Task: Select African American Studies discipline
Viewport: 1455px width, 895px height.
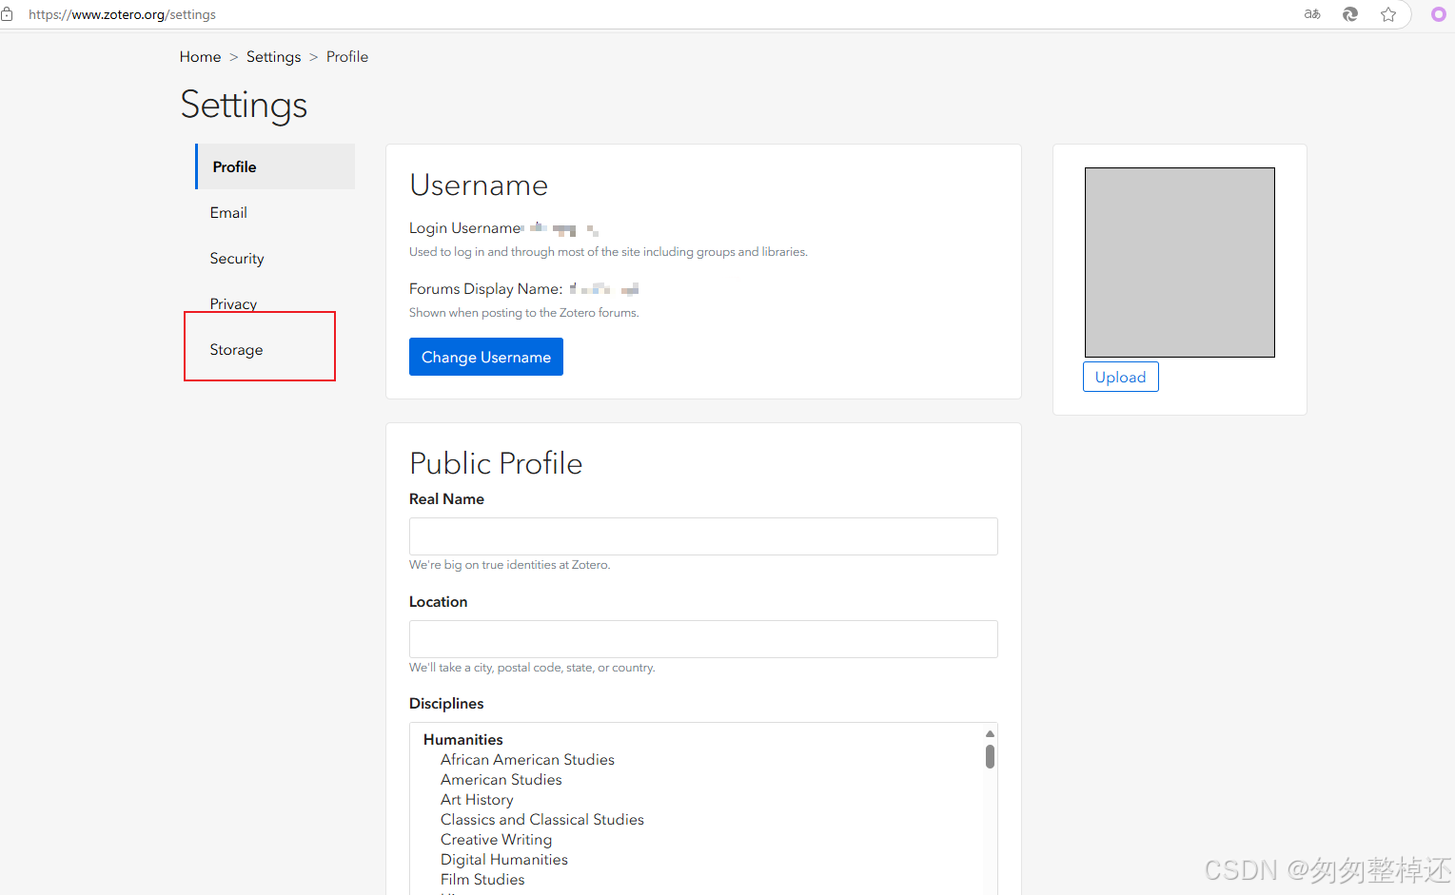Action: (x=527, y=760)
